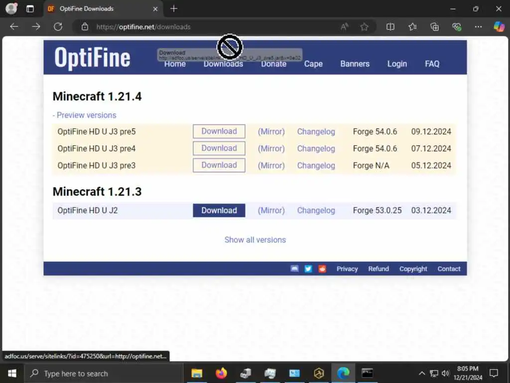This screenshot has width=510, height=383.
Task: Click the address bar URL field
Action: pos(208,27)
